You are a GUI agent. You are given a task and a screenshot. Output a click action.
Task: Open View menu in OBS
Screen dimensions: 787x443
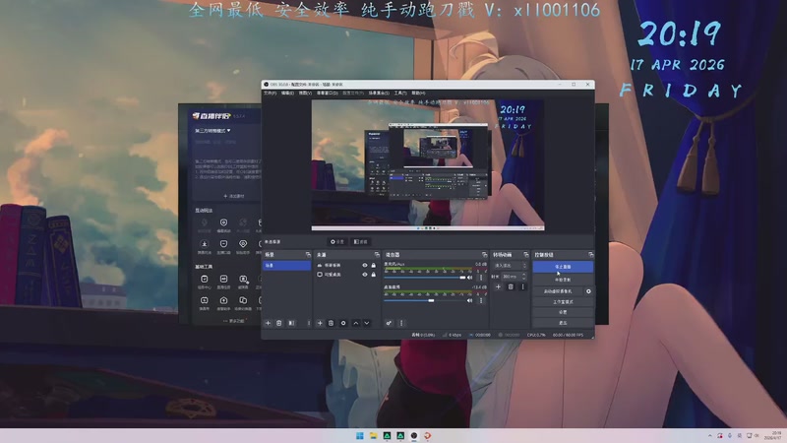[305, 93]
